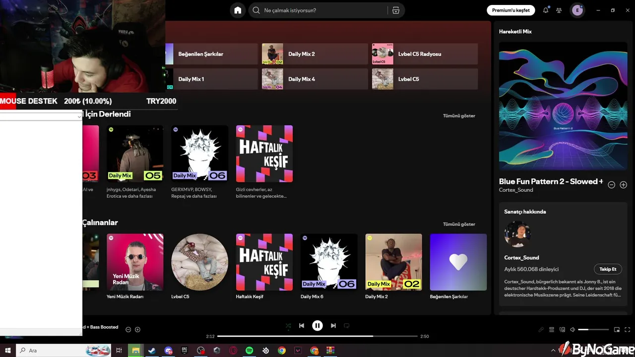Image resolution: width=635 pixels, height=357 pixels.
Task: Adjust the volume slider
Action: (593, 330)
